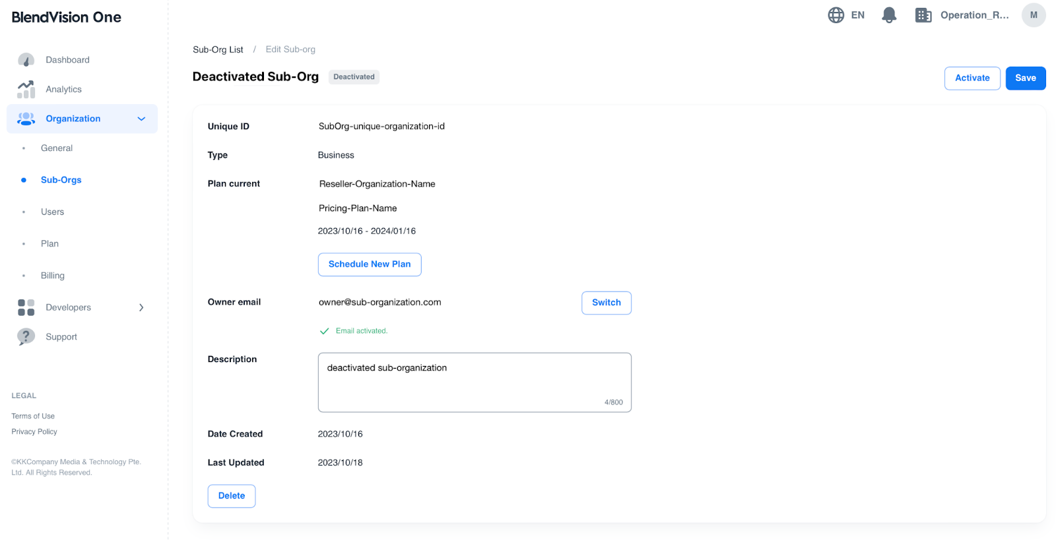Click the organization building icon
This screenshot has width=1056, height=540.
point(923,15)
